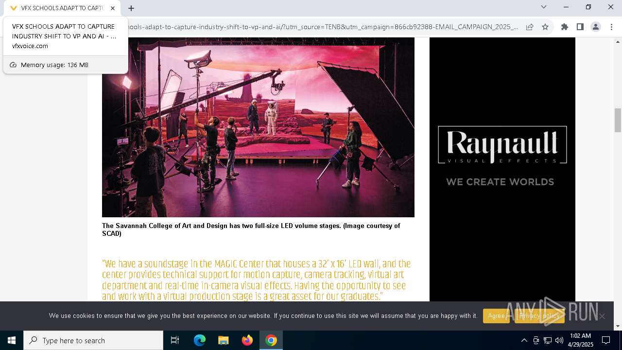Toggle the browser side panel
The height and width of the screenshot is (350, 622).
(580, 27)
